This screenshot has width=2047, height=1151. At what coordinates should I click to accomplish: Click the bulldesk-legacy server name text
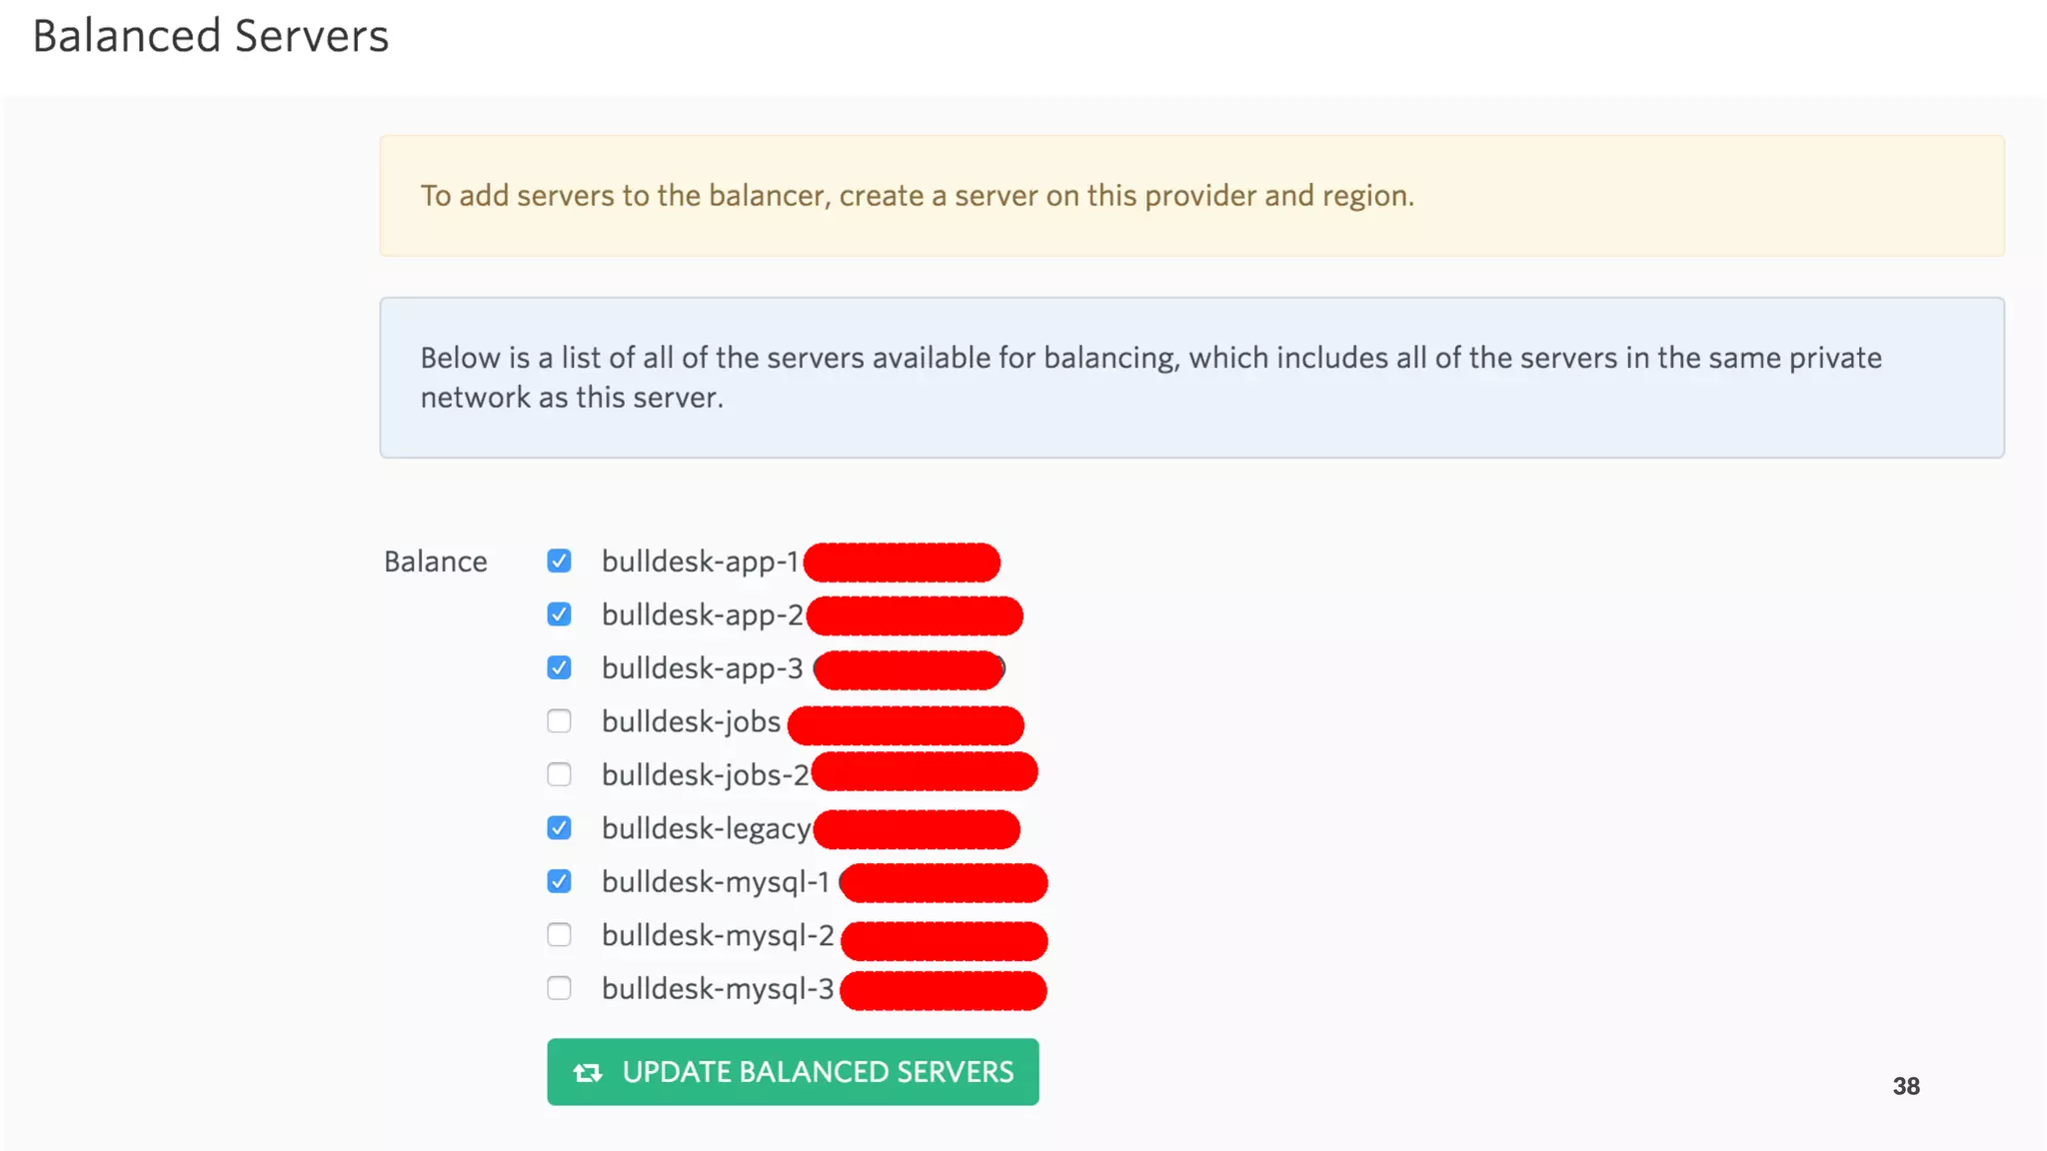point(706,829)
